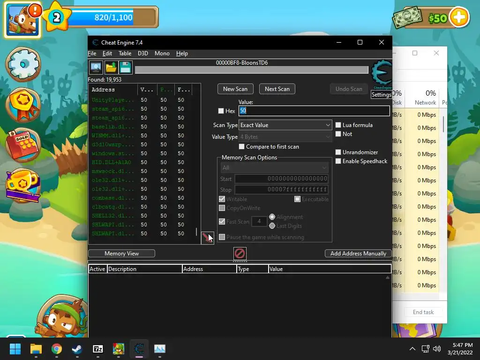Open the achievements medal icon in the game
This screenshot has width=480, height=360.
pyautogui.click(x=23, y=105)
